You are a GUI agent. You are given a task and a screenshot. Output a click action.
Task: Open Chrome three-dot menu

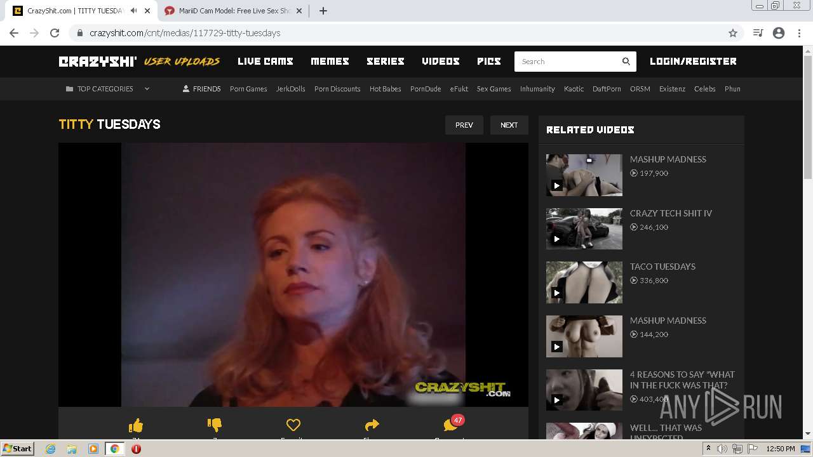pos(799,33)
